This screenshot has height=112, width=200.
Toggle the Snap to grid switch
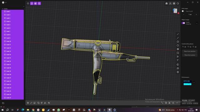(x=183, y=11)
